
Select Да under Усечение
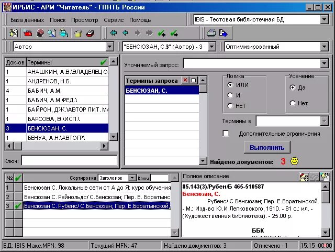coord(293,87)
